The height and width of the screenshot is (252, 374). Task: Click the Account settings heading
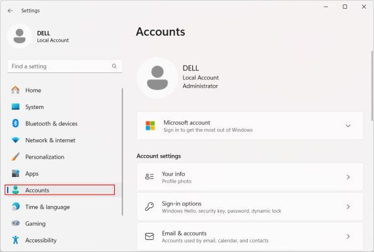[x=158, y=156]
